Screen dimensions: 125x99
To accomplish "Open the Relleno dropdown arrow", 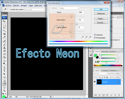I will click(x=121, y=77).
